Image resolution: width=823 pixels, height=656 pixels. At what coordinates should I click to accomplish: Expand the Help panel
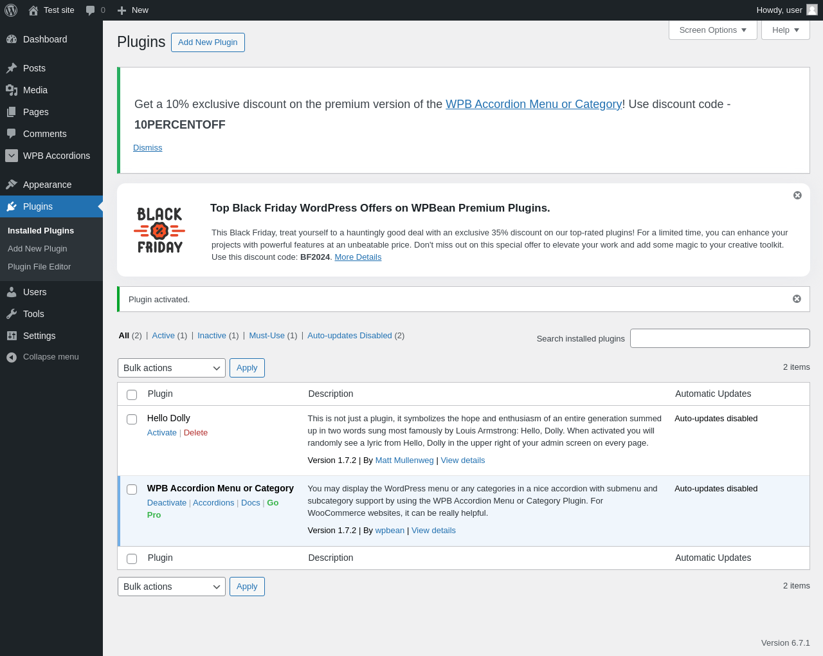pyautogui.click(x=786, y=30)
